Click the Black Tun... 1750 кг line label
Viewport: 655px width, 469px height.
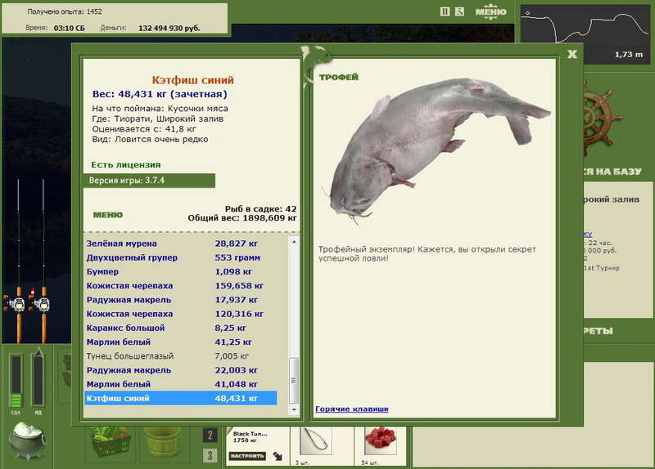(251, 437)
